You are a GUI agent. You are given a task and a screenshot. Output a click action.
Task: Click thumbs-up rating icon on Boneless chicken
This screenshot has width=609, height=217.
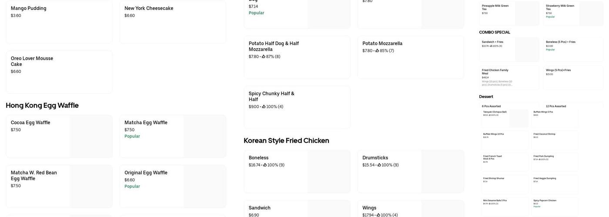pos(265,165)
